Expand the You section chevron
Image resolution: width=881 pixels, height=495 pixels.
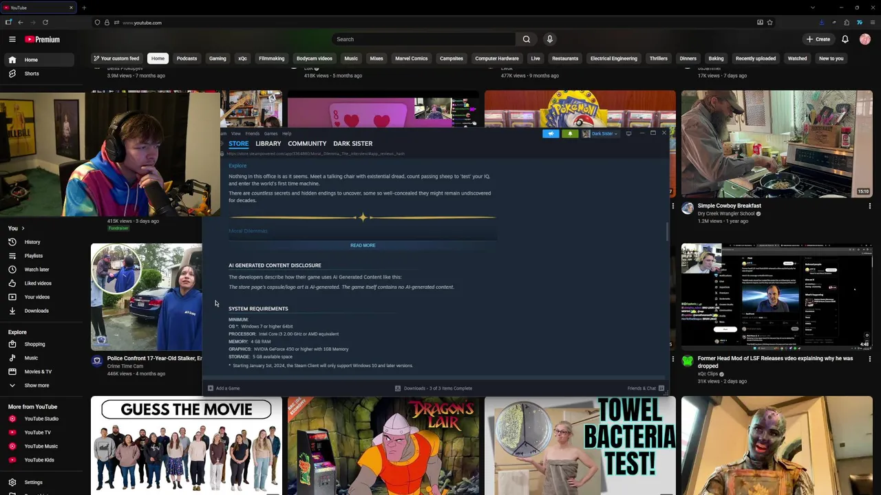pyautogui.click(x=23, y=228)
